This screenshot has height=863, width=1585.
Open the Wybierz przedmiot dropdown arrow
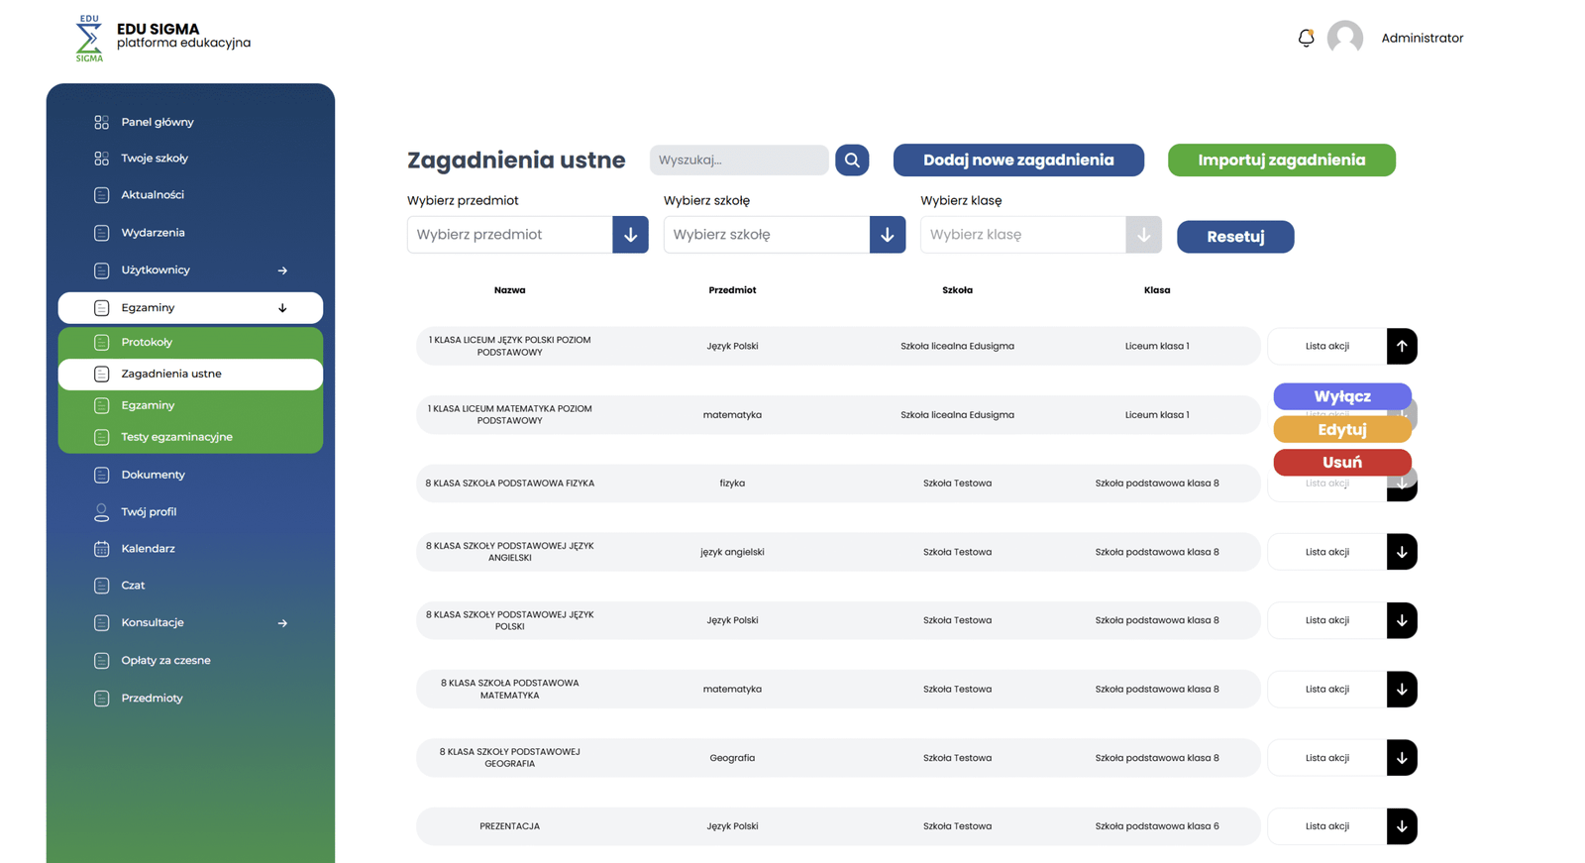coord(630,235)
